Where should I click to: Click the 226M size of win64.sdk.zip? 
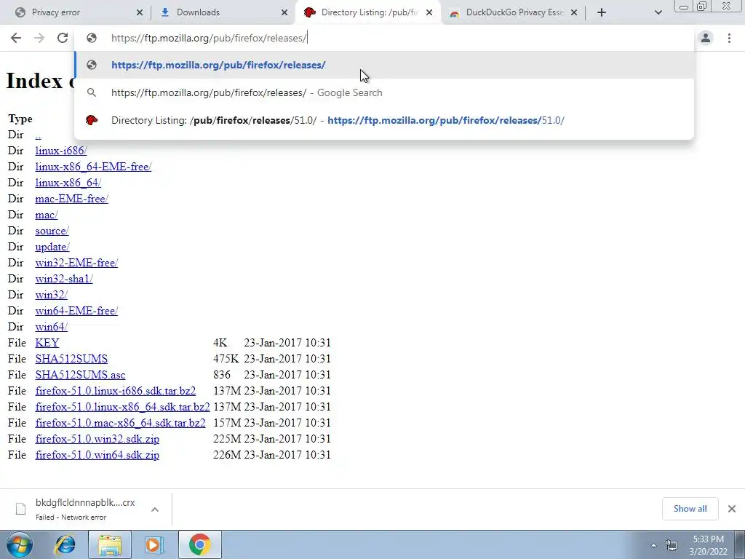click(227, 455)
